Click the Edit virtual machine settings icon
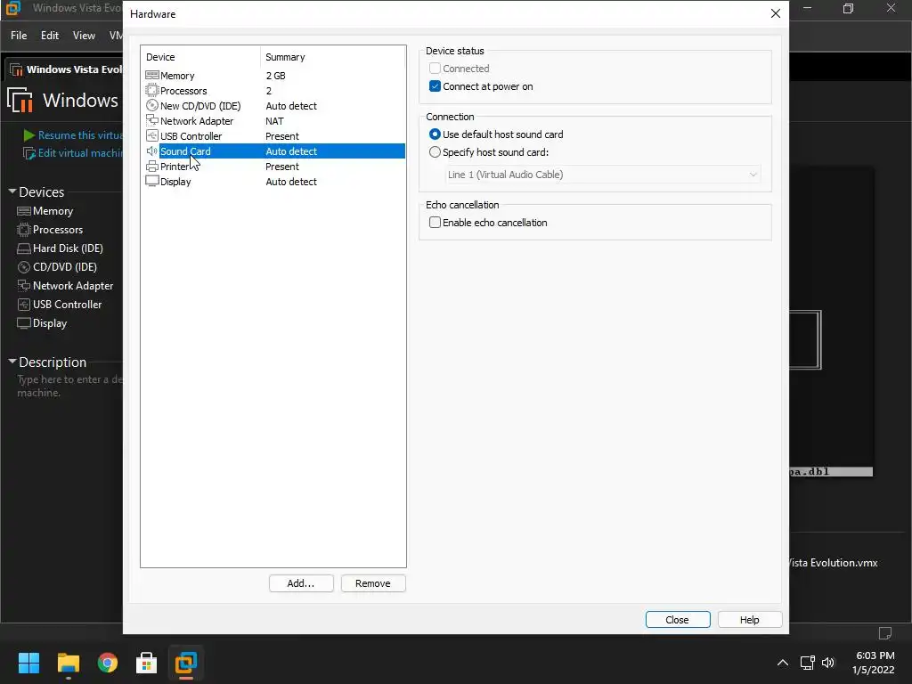This screenshot has height=684, width=912. pos(28,153)
